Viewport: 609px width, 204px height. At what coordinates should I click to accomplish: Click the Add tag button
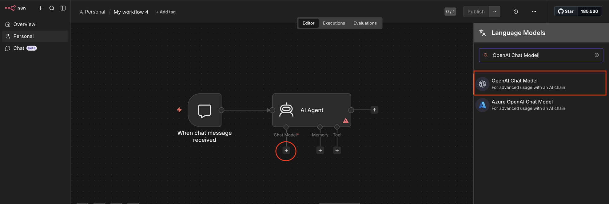coord(165,12)
